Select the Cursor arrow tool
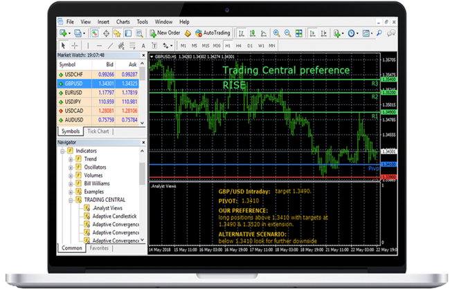 pos(63,46)
